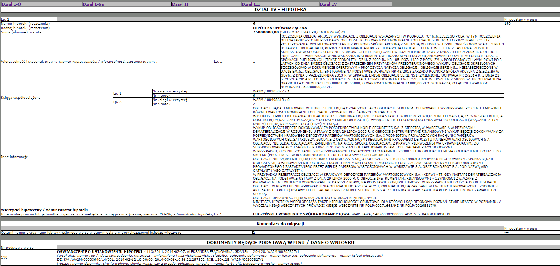
Task: Select ŁUCZYŃSKI I WSPÓLNICY SPÓŁKA KOMANDYTOWA creditor name
Action: click(301, 214)
